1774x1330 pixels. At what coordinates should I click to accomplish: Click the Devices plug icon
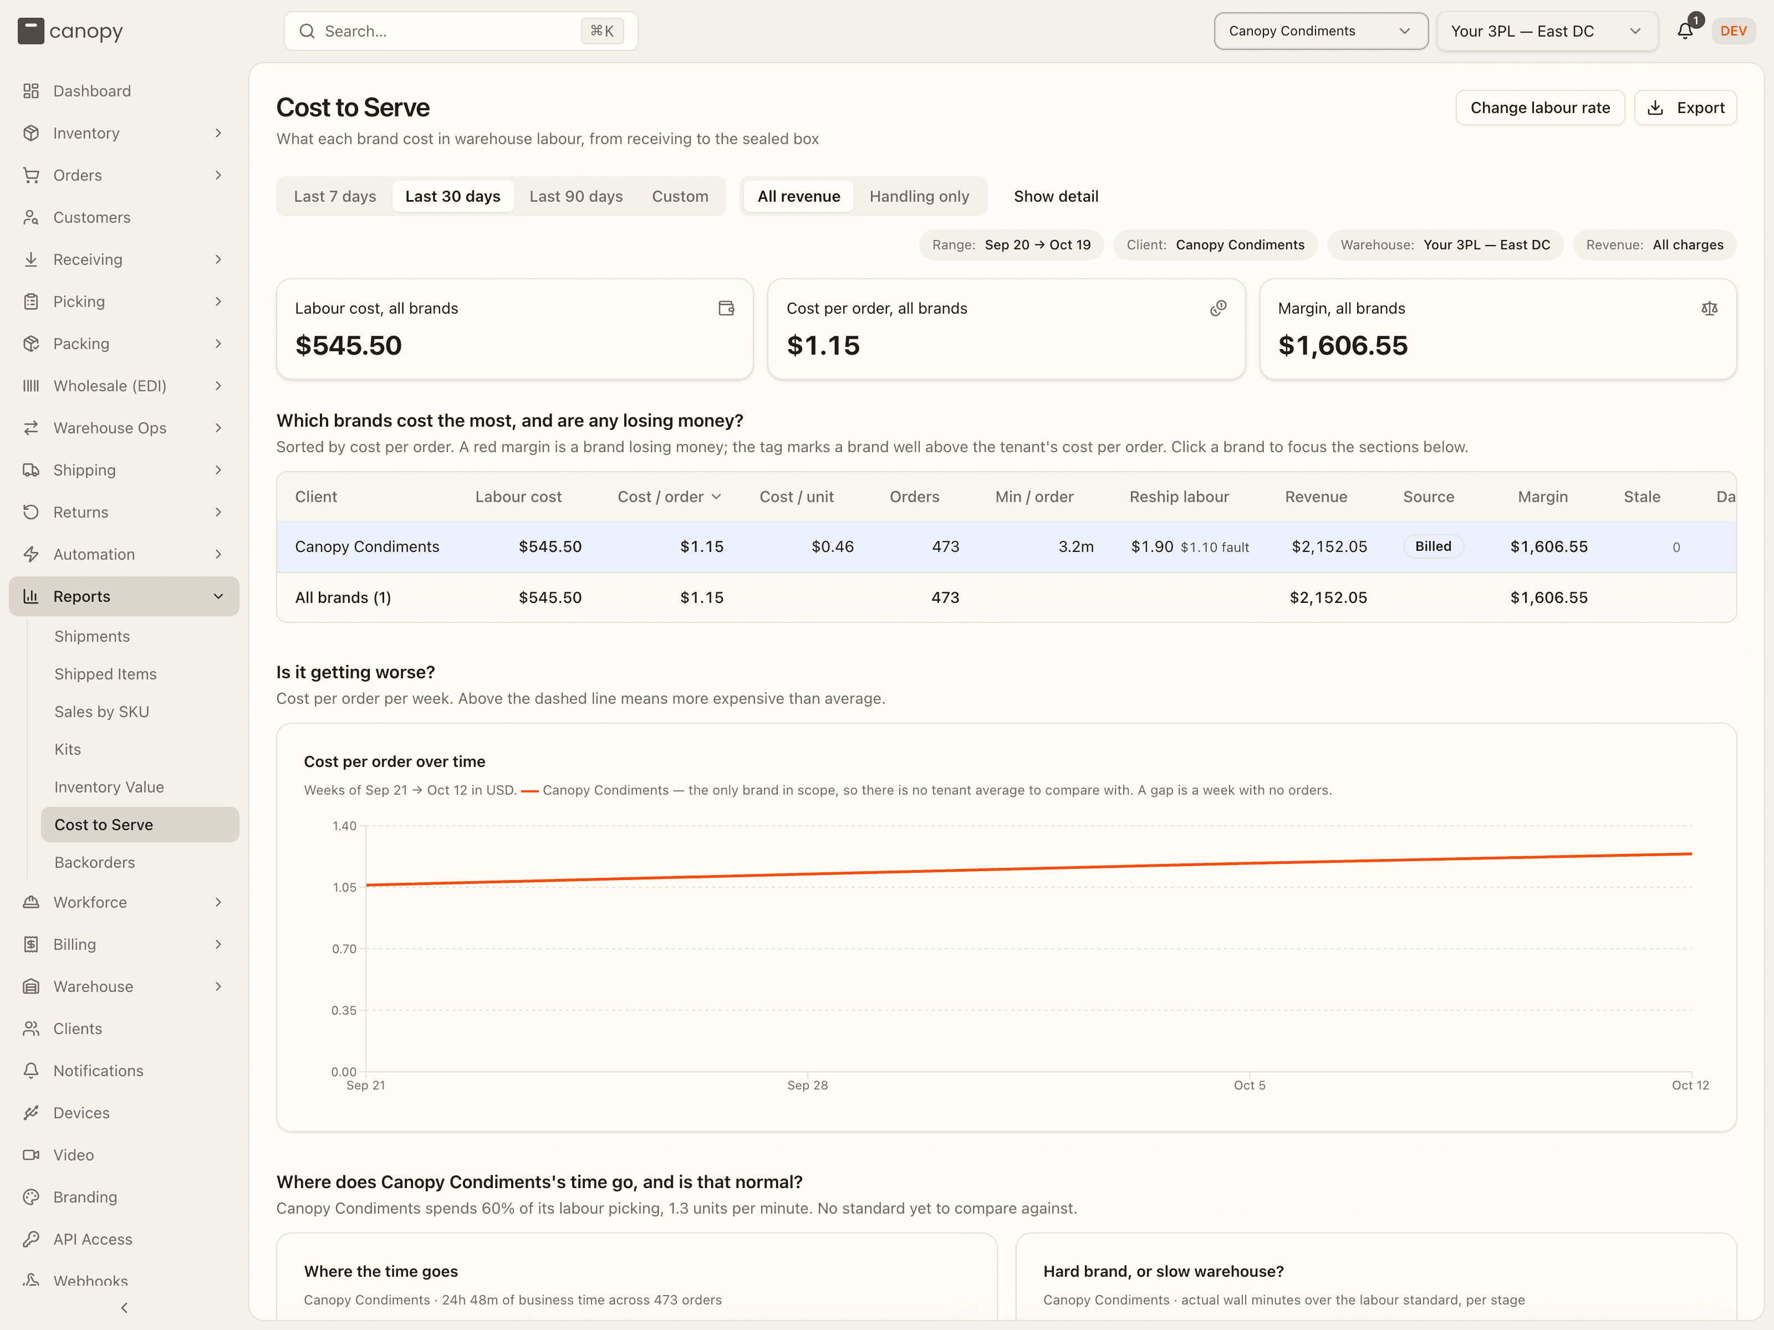31,1113
